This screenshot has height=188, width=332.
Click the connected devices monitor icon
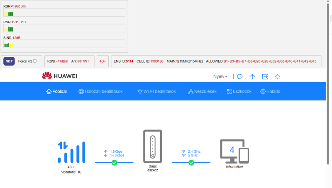pos(234,151)
